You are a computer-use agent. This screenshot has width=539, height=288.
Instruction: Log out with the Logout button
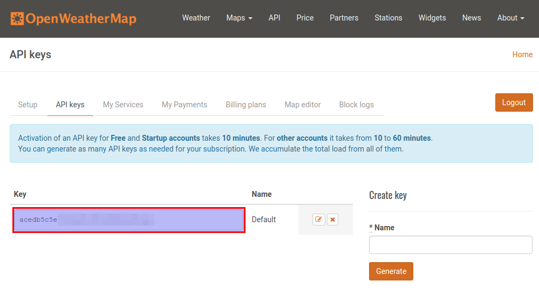pos(514,102)
